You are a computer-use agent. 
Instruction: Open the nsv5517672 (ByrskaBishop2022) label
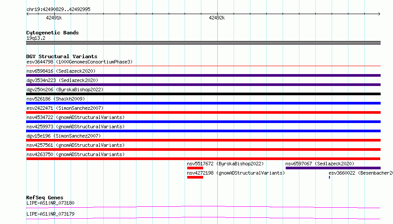(225, 164)
